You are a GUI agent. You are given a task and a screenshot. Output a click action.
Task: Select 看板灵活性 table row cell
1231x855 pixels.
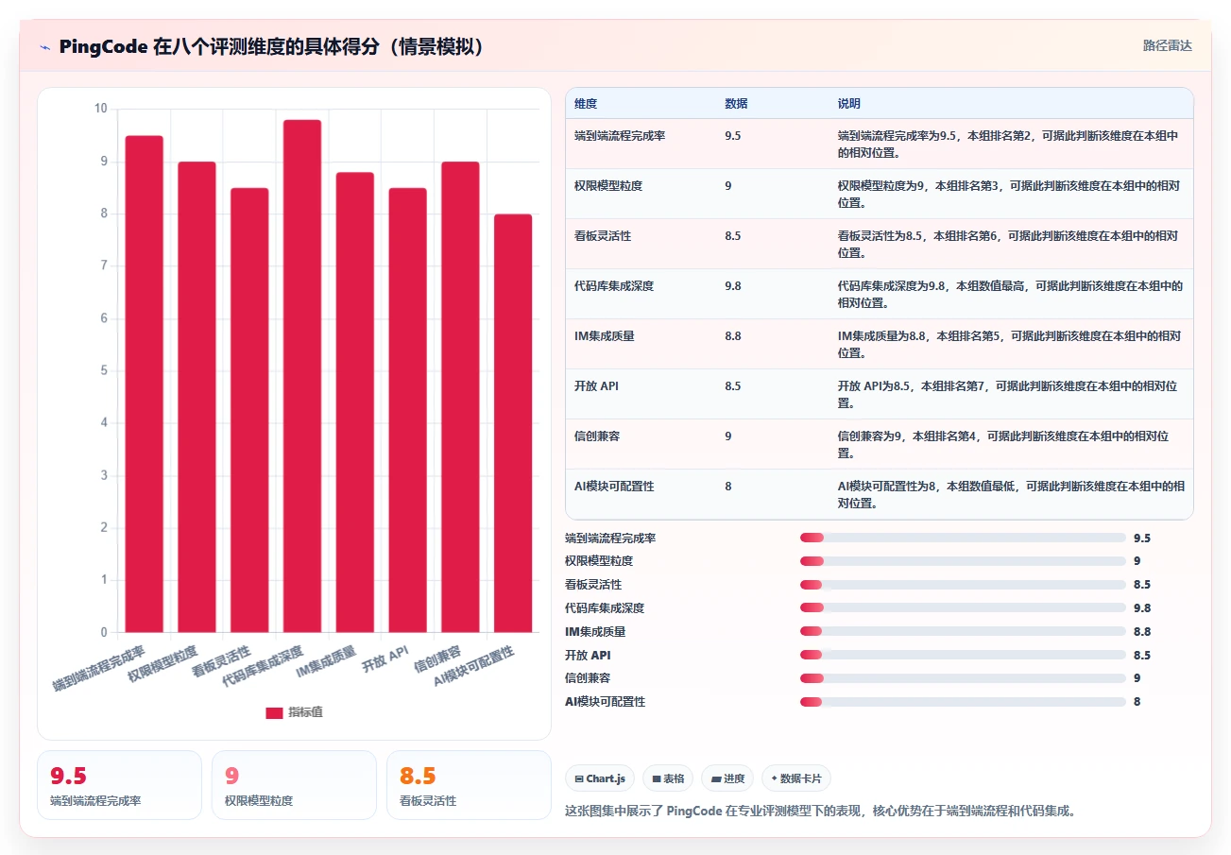point(603,236)
